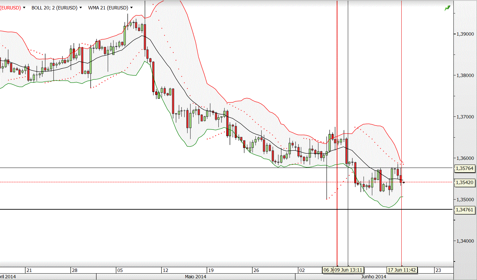477x280 pixels.
Task: Click date 23 on the time axis
Action: click(x=438, y=270)
